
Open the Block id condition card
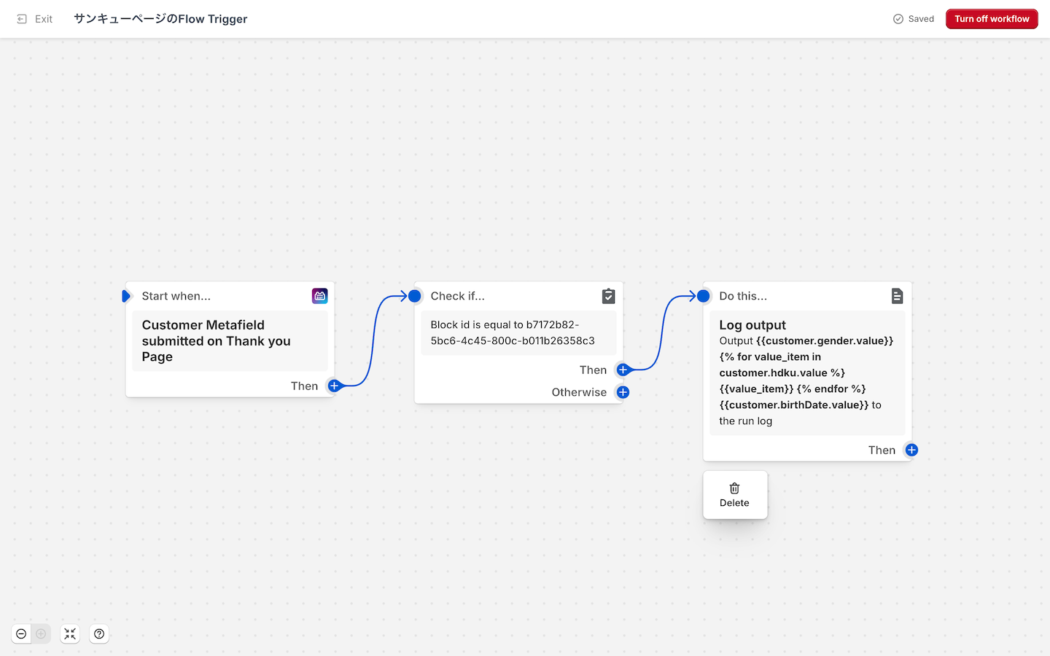(x=518, y=333)
